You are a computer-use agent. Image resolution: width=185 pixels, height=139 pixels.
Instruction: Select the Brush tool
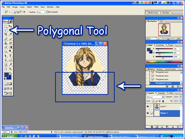pos(10,39)
